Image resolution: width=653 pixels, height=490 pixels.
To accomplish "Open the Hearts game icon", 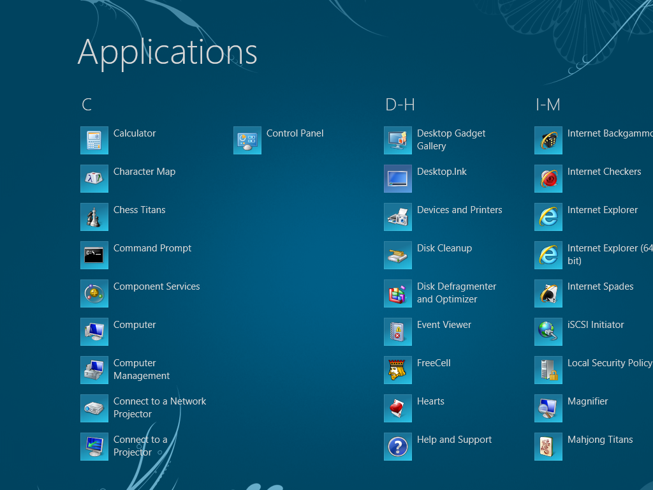I will point(398,408).
